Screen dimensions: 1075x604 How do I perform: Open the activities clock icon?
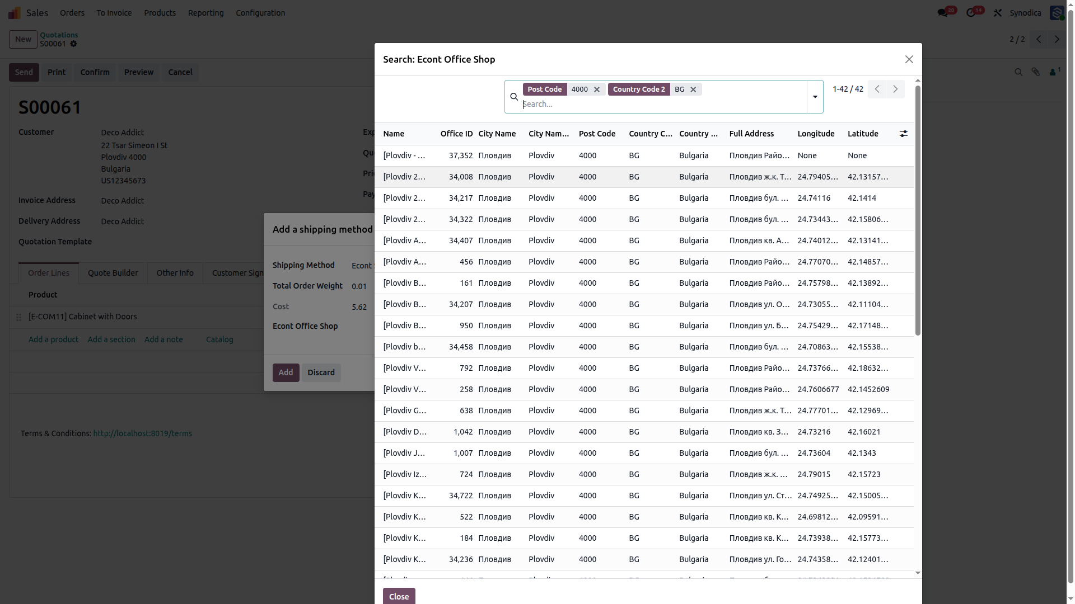pos(970,12)
